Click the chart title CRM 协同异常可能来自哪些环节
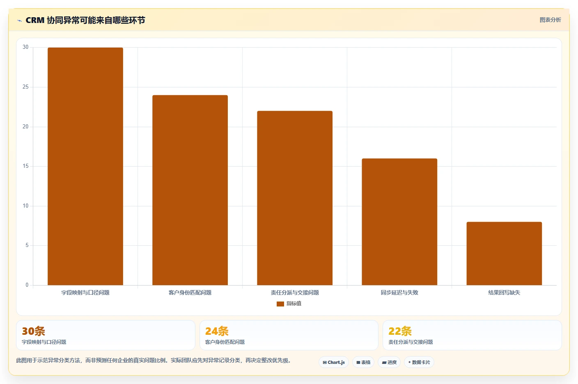 [x=85, y=20]
